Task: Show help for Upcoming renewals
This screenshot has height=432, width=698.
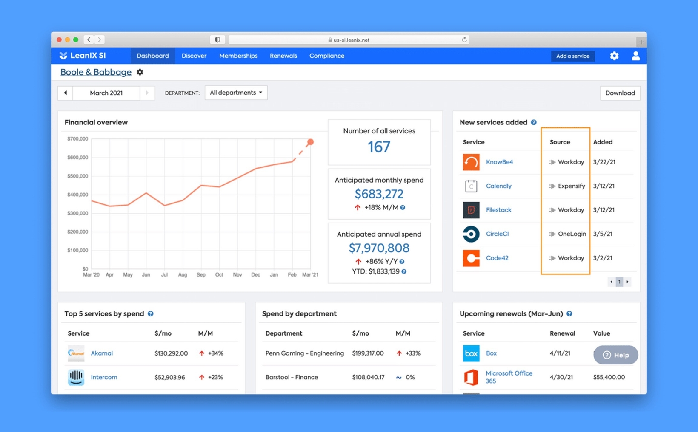Action: pos(569,314)
